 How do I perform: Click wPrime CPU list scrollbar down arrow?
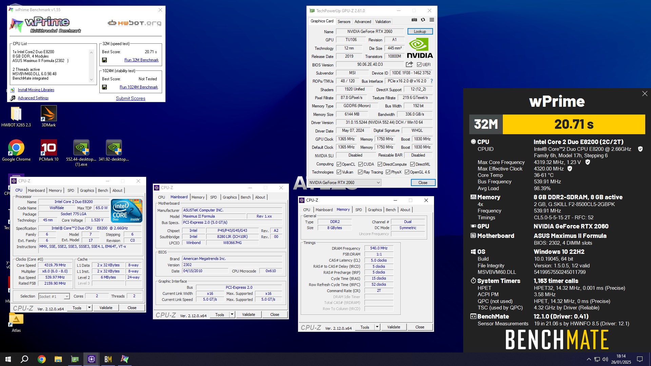[x=91, y=80]
